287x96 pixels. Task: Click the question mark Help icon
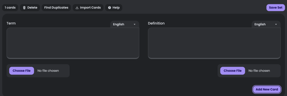tap(109, 8)
